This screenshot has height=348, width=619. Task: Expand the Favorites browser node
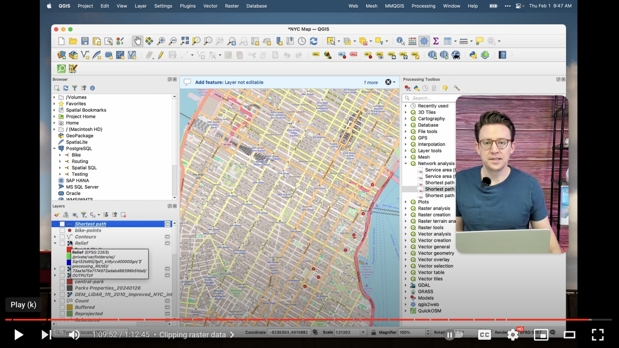(55, 104)
